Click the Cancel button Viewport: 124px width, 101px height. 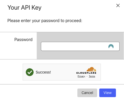click(x=87, y=93)
